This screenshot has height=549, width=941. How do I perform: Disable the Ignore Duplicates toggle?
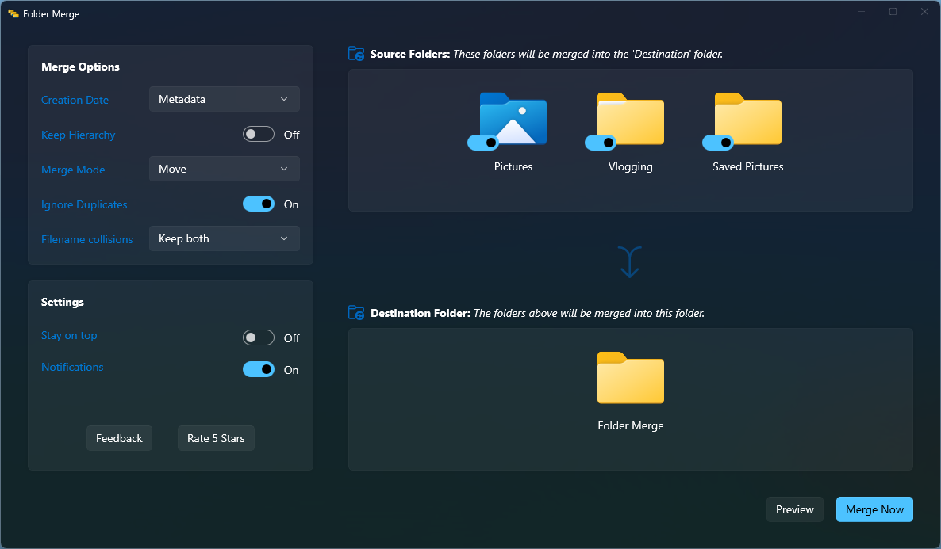[258, 204]
